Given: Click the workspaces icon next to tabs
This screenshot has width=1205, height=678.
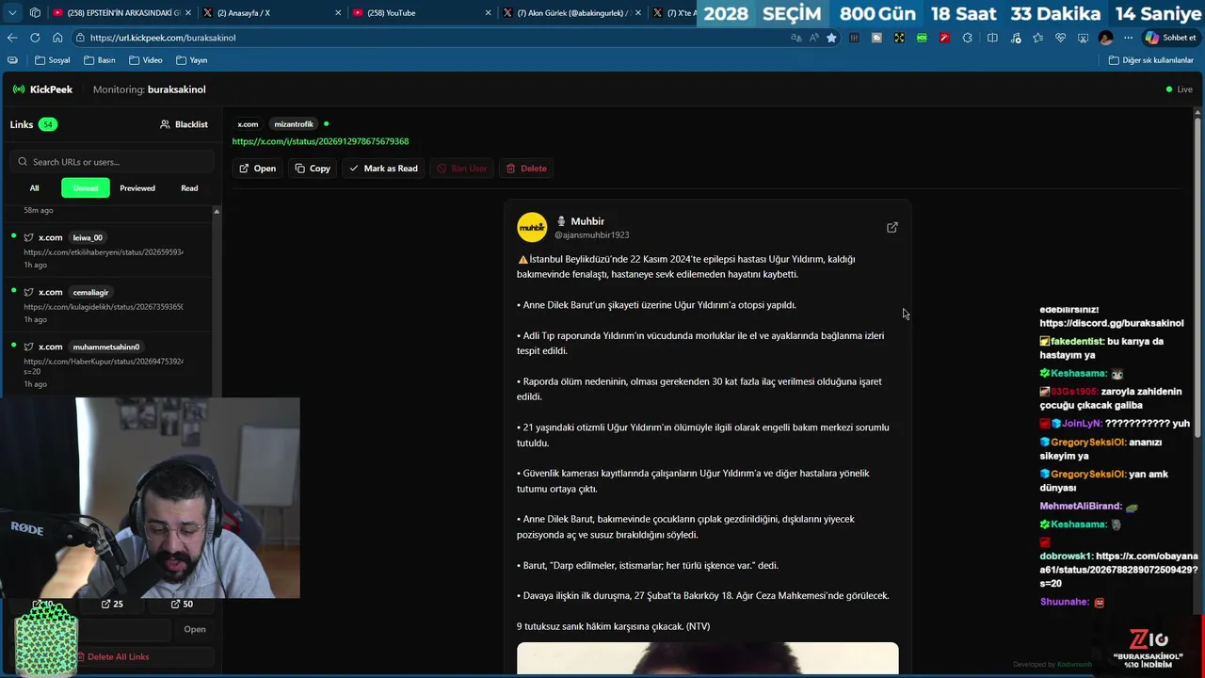Looking at the screenshot, I should coord(35,13).
